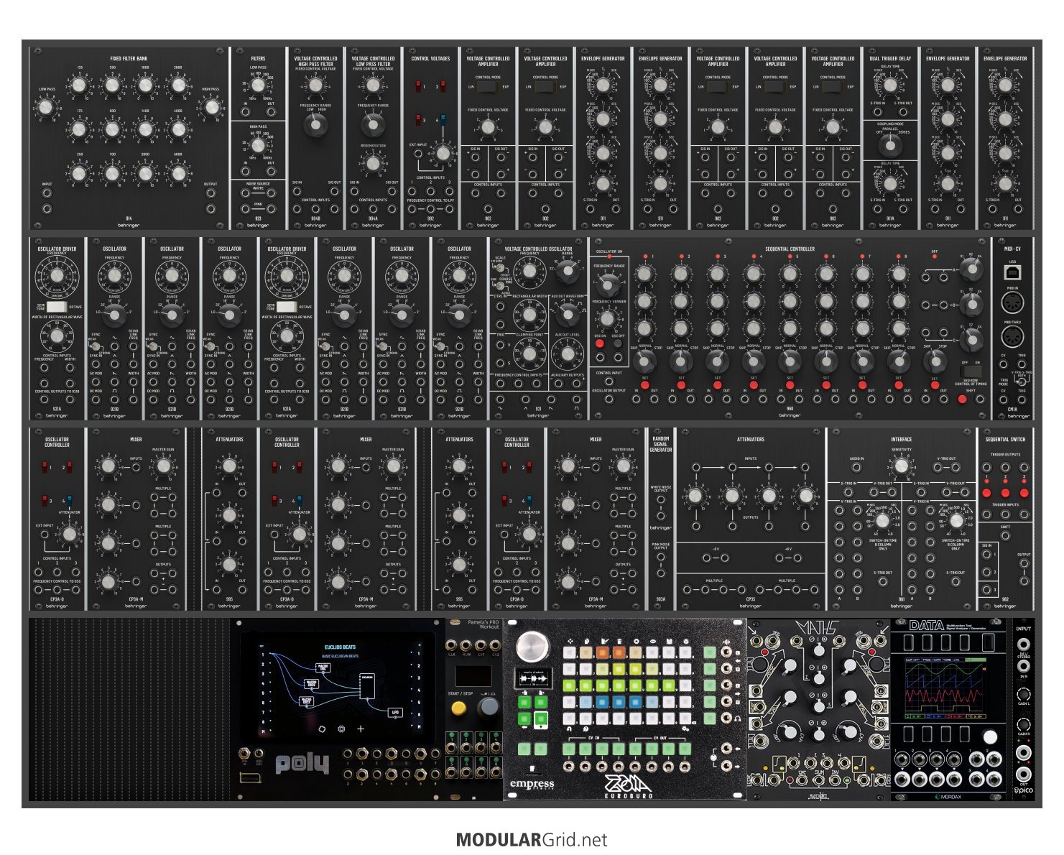Turn the top center attenuverter knob on Maths
This screenshot has width=1064, height=855.
(818, 651)
